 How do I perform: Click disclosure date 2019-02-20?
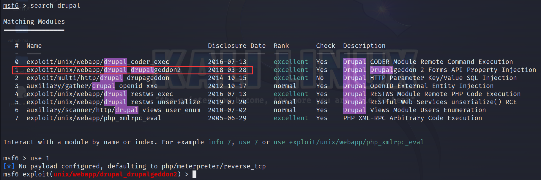227,102
